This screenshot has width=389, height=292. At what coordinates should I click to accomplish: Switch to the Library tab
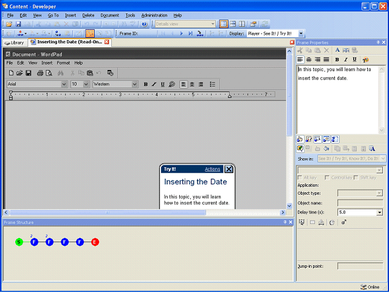15,43
